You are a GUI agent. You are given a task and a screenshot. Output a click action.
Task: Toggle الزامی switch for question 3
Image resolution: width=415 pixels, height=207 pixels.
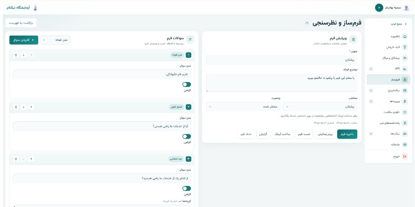click(x=186, y=188)
